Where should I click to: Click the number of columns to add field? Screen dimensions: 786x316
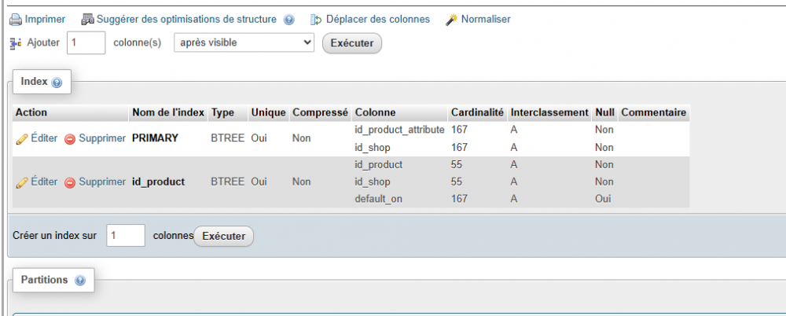pos(86,42)
